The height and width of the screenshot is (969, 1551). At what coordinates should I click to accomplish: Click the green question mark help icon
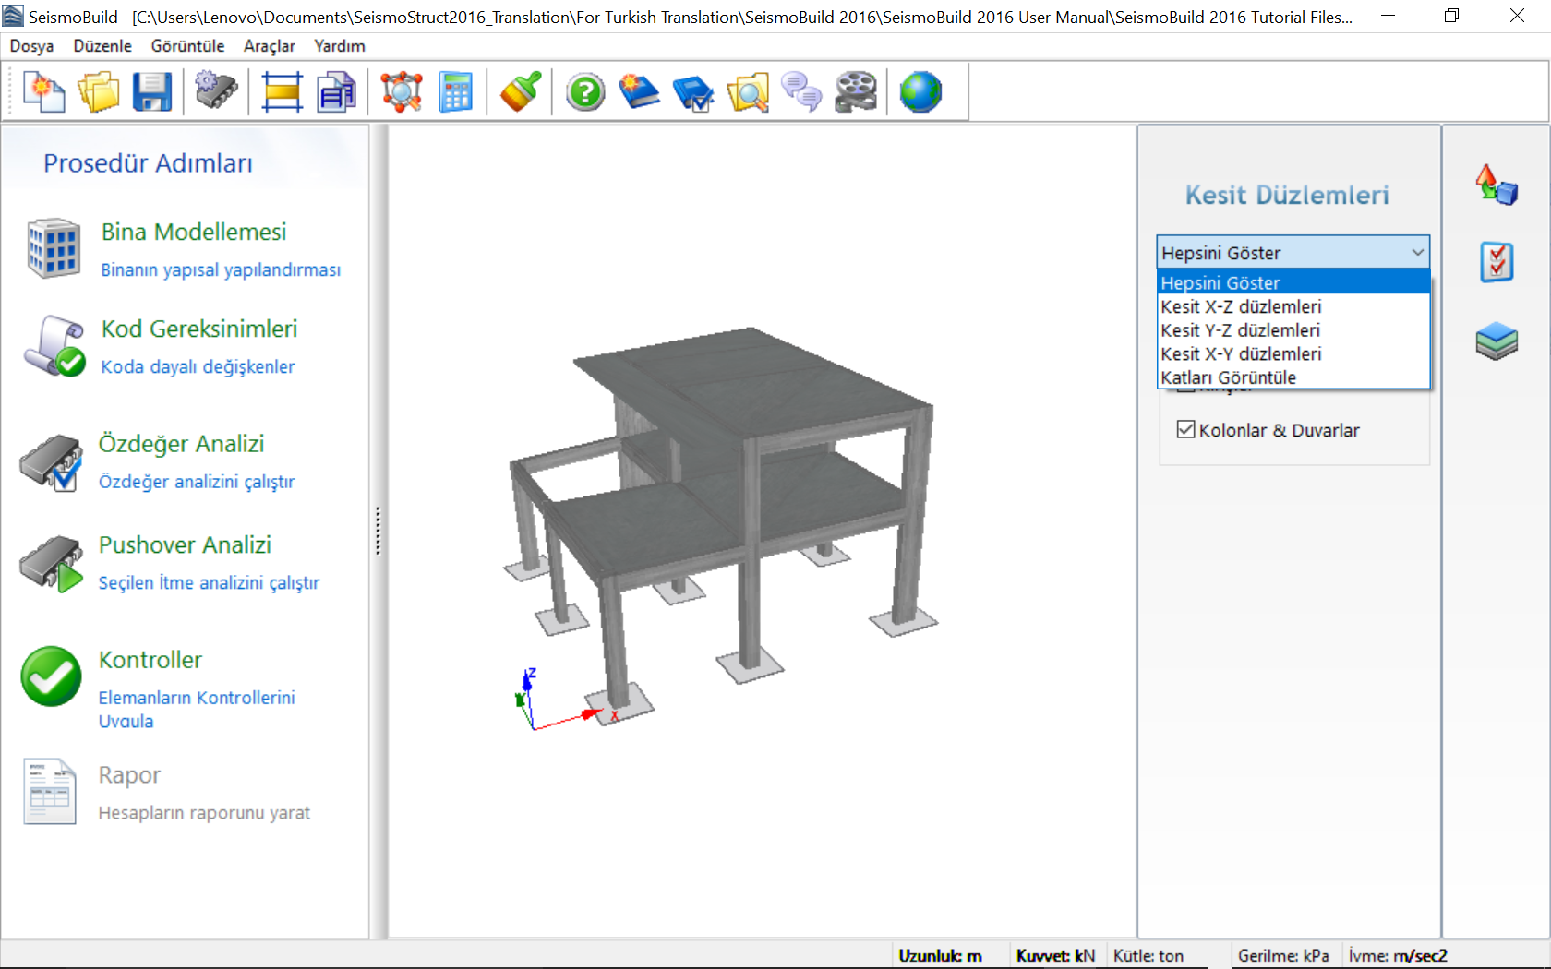coord(585,92)
